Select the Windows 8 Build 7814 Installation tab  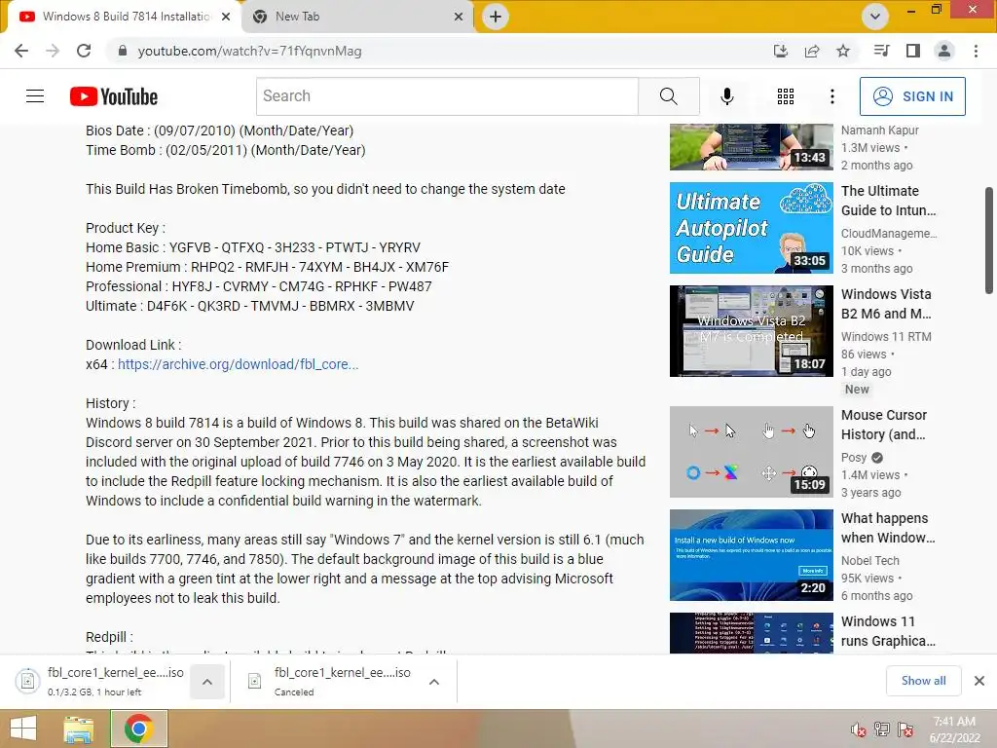pyautogui.click(x=127, y=17)
